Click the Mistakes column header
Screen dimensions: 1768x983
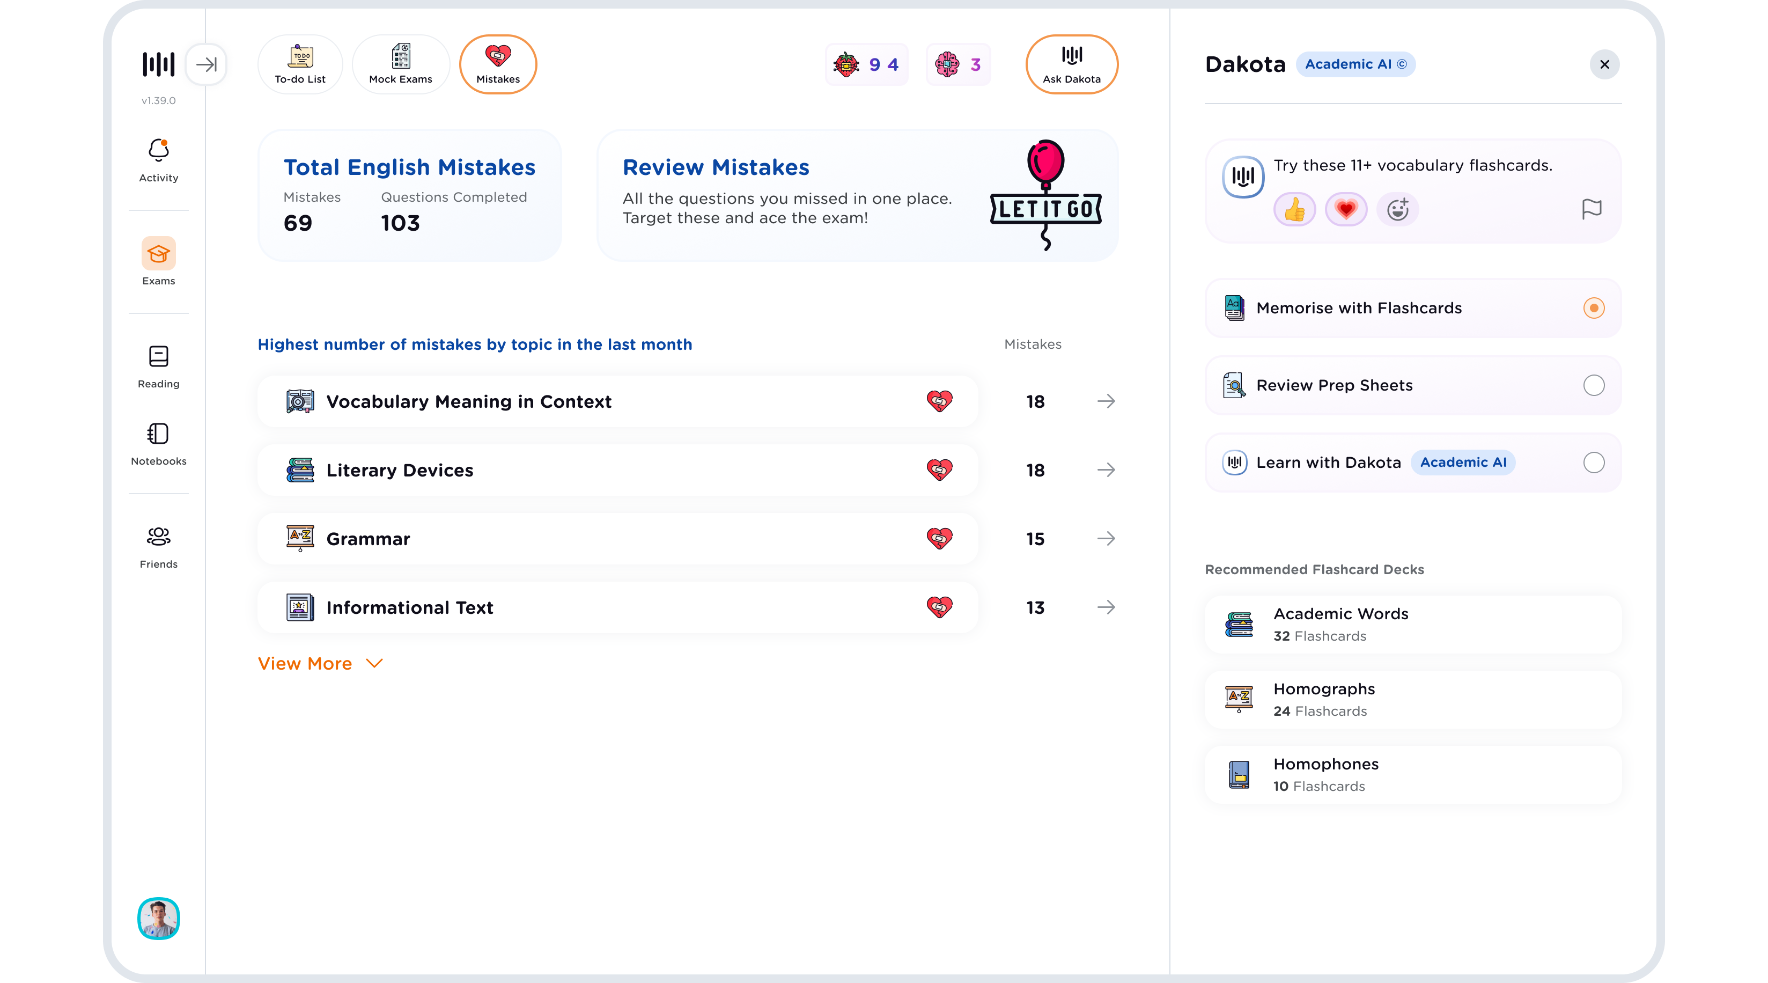[x=1033, y=344]
